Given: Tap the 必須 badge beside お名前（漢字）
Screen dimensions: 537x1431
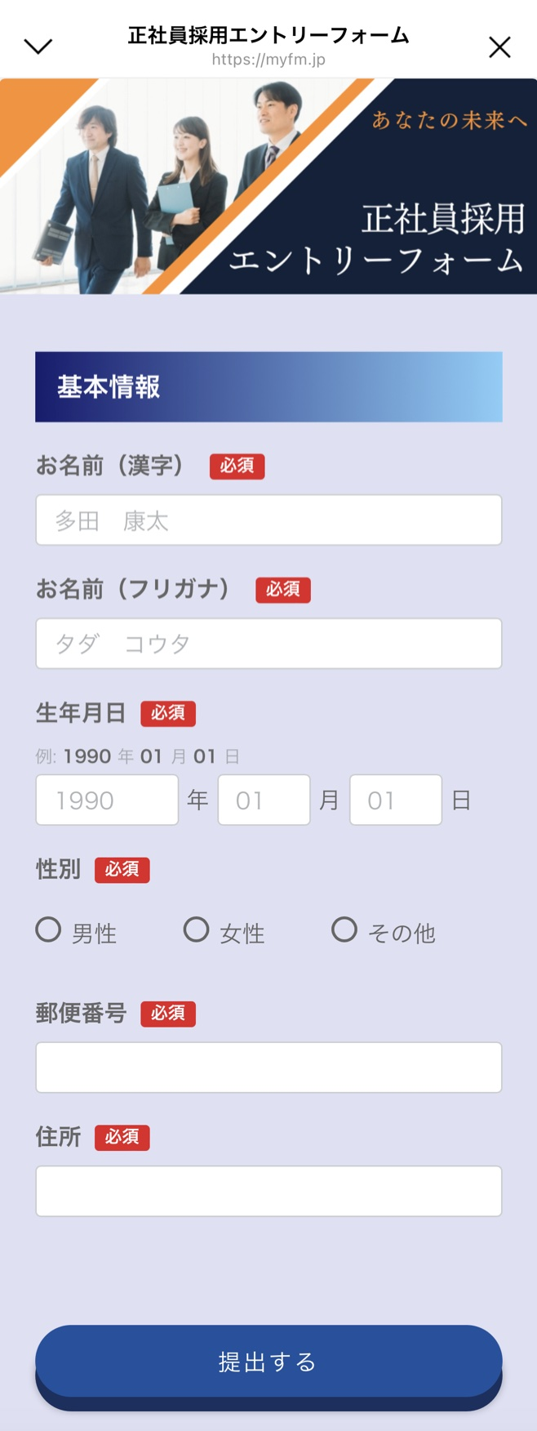Looking at the screenshot, I should point(237,466).
